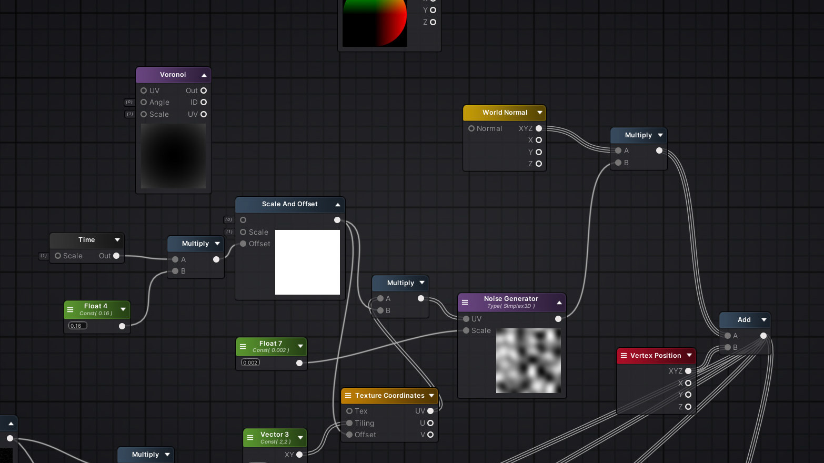The image size is (824, 463).
Task: Collapse the Voronoi node preview arrow
Action: click(204, 75)
